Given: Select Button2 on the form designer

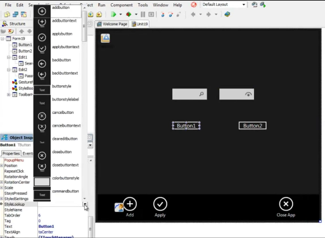Looking at the screenshot, I should tap(253, 126).
